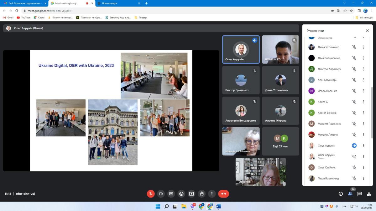Image resolution: width=376 pixels, height=211 pixels.
Task: Click the Ещё 27 чел. tile
Action: point(280,141)
